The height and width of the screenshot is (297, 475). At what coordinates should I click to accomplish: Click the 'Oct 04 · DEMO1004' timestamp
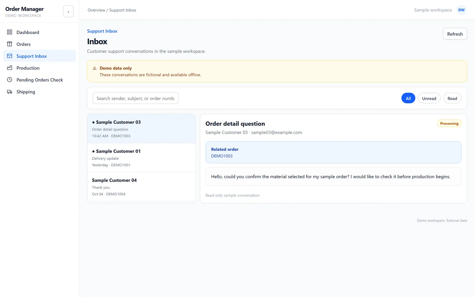pyautogui.click(x=109, y=194)
